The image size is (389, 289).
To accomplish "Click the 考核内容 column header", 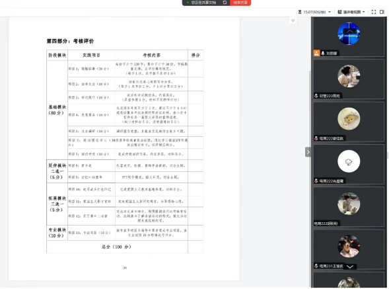I will [x=151, y=55].
